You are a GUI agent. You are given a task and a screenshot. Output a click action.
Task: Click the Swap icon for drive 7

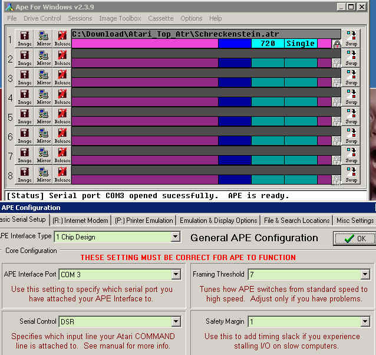351,155
